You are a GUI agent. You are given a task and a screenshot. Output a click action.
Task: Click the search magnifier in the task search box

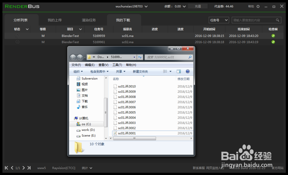coord(277,20)
